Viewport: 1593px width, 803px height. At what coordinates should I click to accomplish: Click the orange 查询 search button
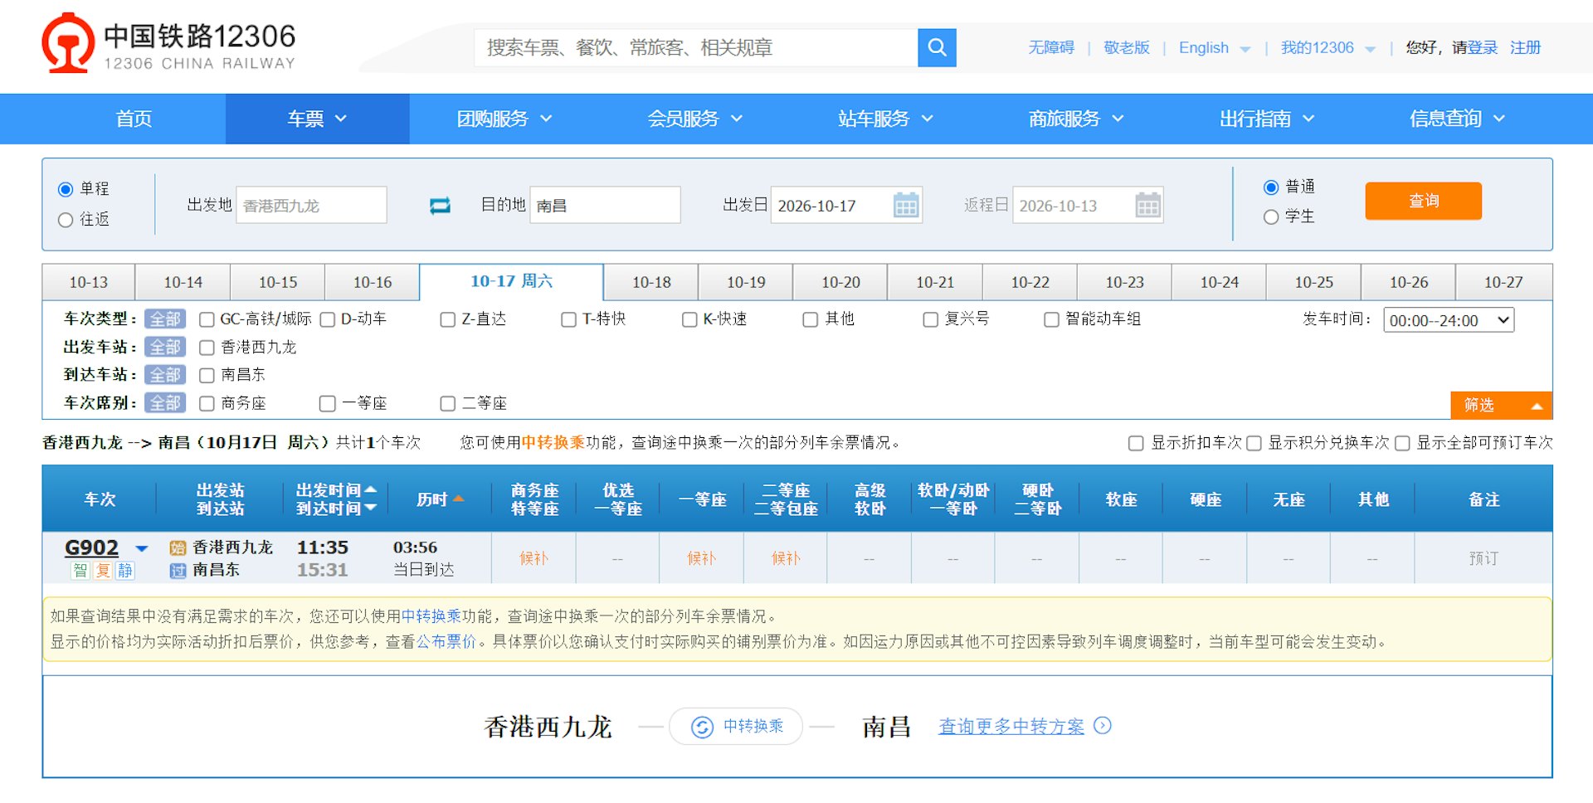click(1423, 201)
